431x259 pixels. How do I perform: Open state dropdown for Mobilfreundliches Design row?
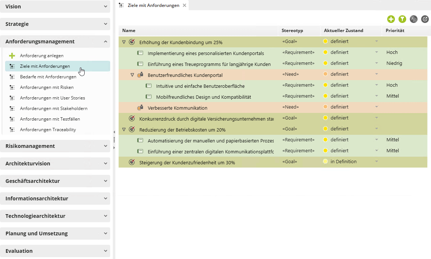(x=377, y=96)
